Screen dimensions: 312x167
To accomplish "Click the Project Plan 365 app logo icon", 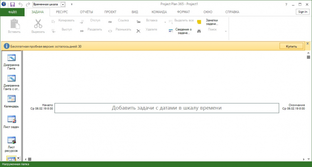I will pos(4,4).
